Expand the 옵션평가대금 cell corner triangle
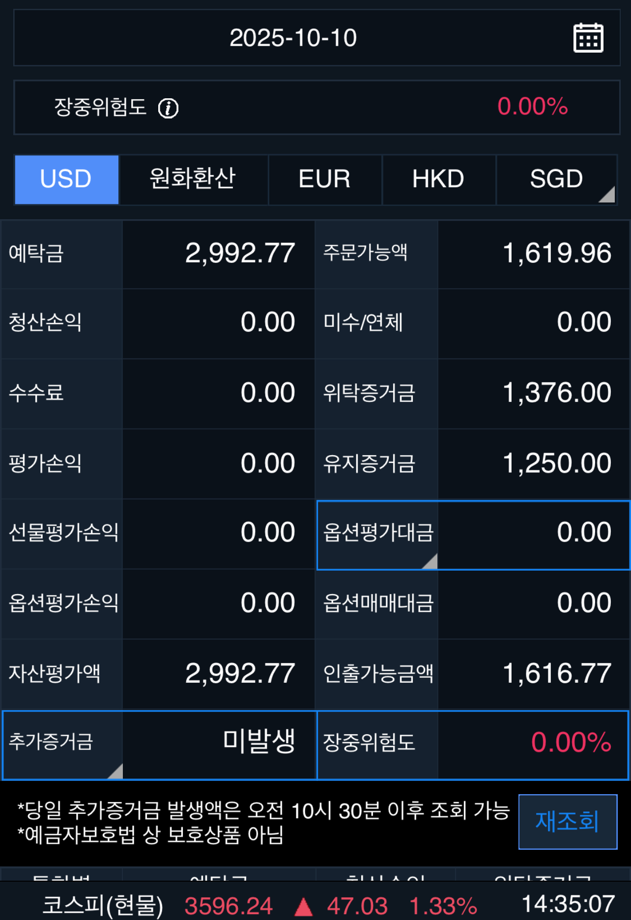 [x=430, y=561]
